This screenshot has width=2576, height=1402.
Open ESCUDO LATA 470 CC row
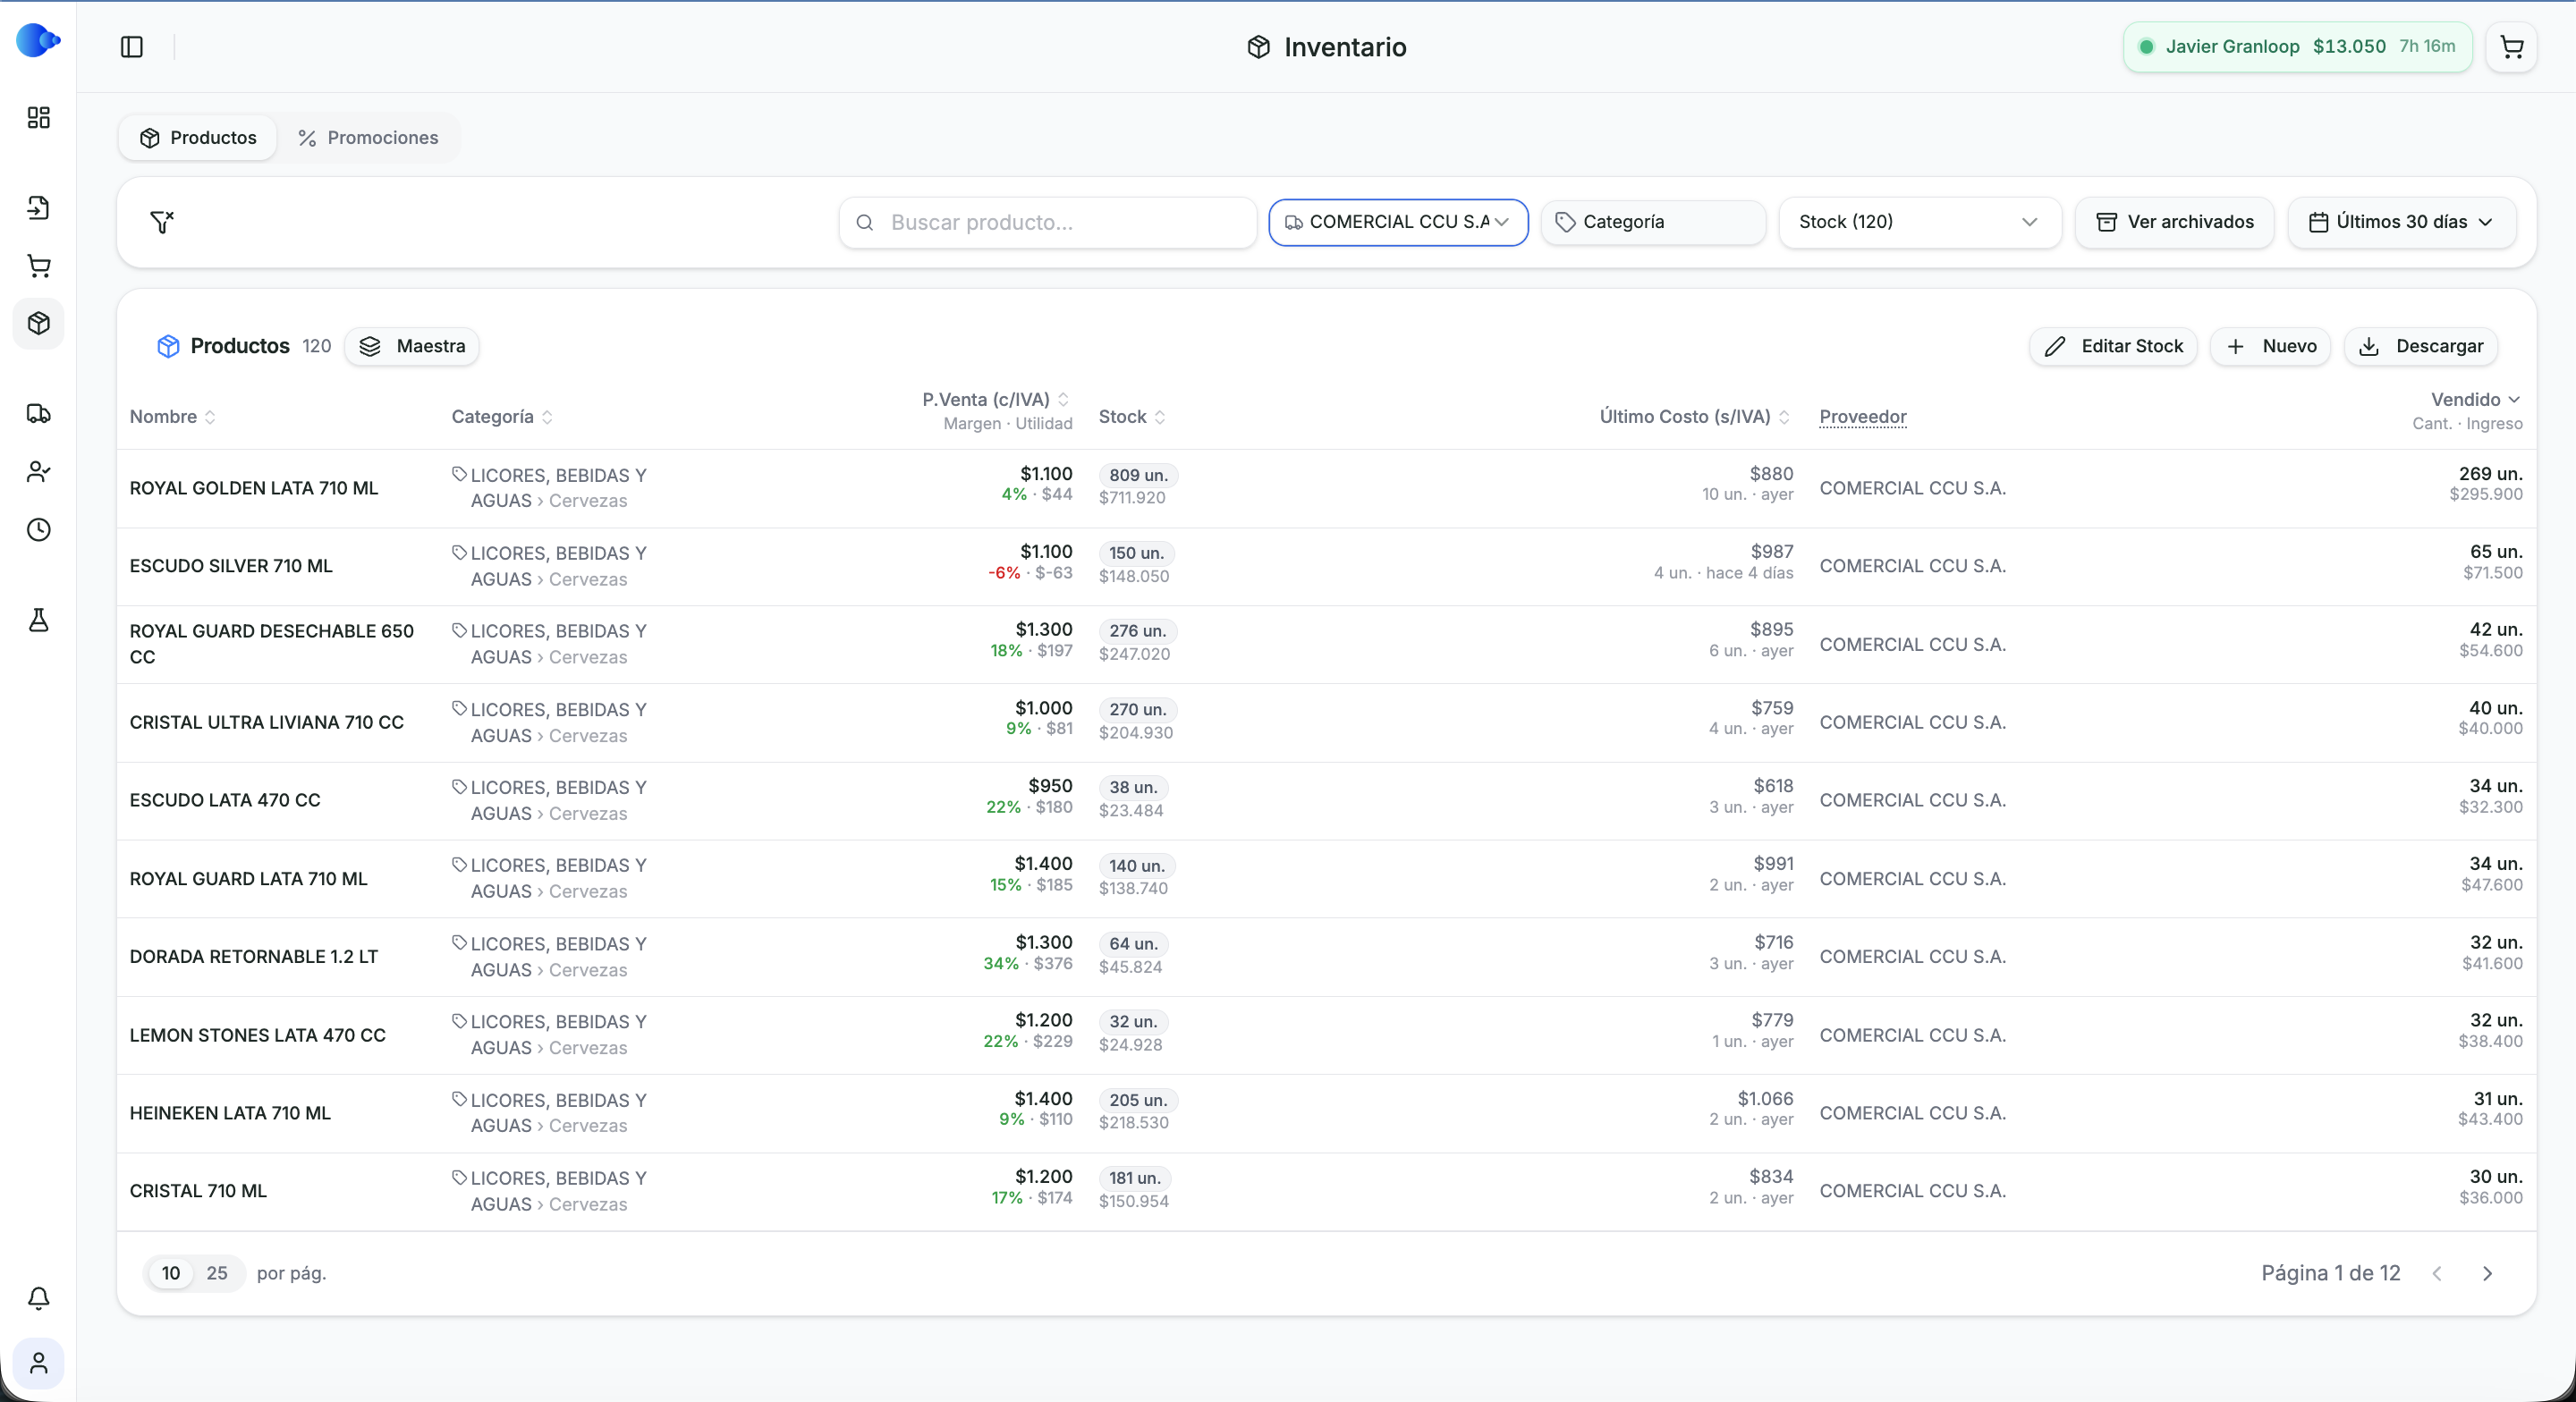click(x=1326, y=800)
